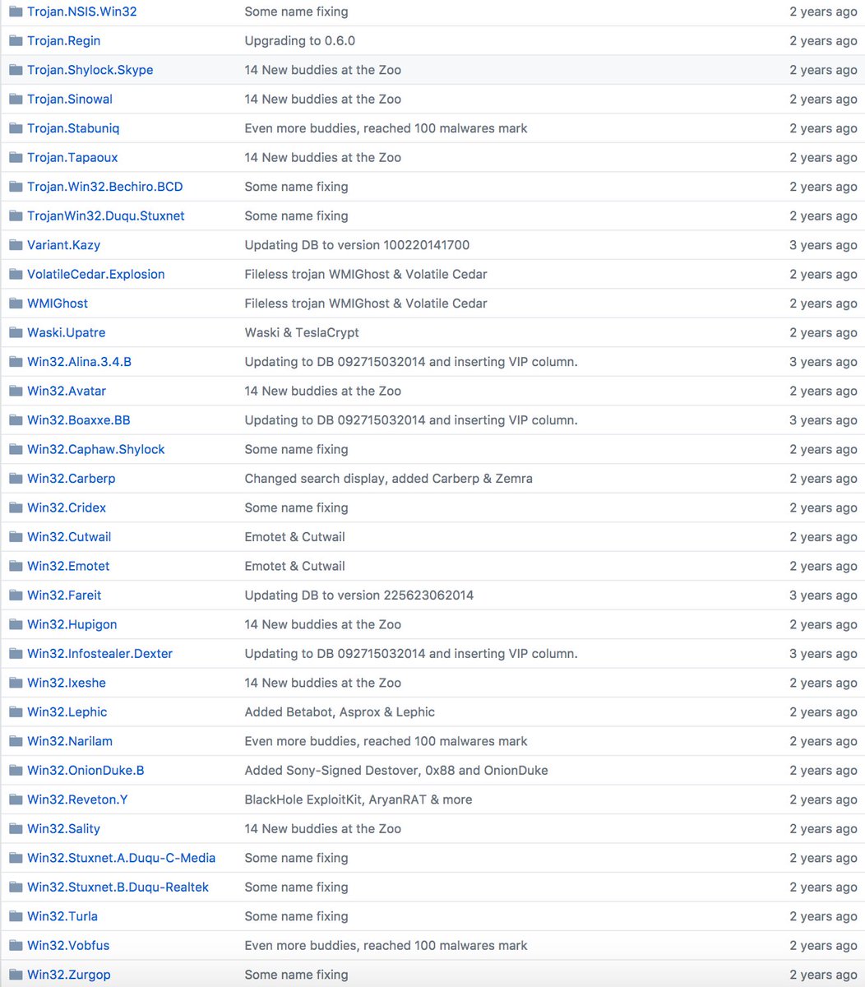
Task: Open commit 'Added Sony-Signed Destover, 0x88 and OnionDuke'
Action: (396, 770)
